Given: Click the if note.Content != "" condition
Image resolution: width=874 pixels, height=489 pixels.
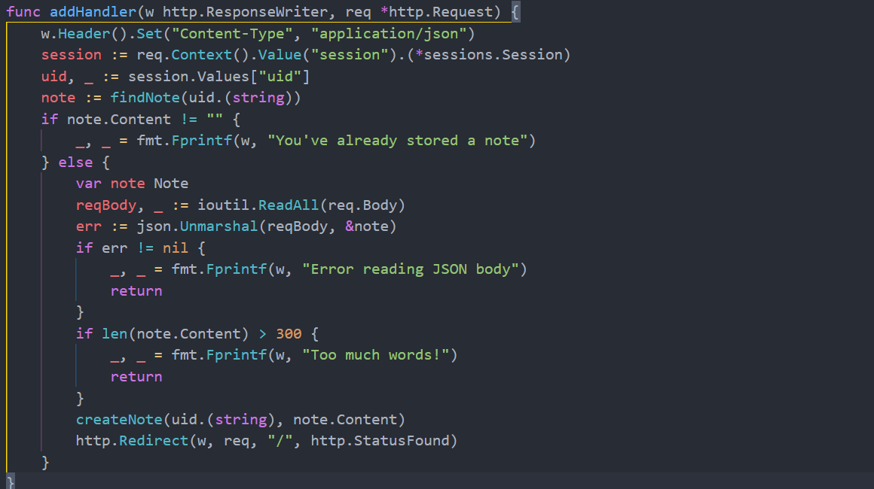Looking at the screenshot, I should (132, 120).
